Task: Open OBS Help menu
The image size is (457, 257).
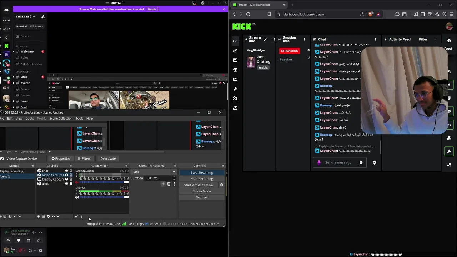Action: point(90,119)
